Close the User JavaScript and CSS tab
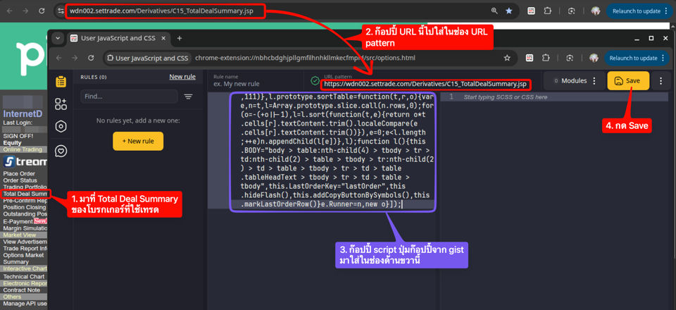Viewport: 676px width, 310px height. tap(163, 38)
